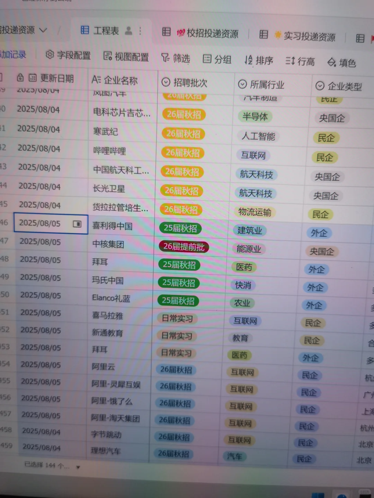Select the 理想汽车 company cell
This screenshot has height=498, width=374.
[x=117, y=450]
